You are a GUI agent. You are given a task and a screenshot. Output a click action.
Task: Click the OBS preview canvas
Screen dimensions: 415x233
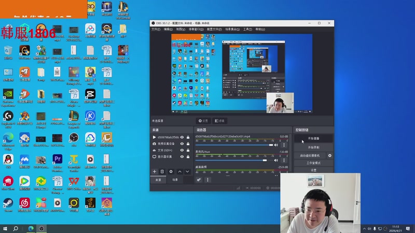click(x=242, y=74)
